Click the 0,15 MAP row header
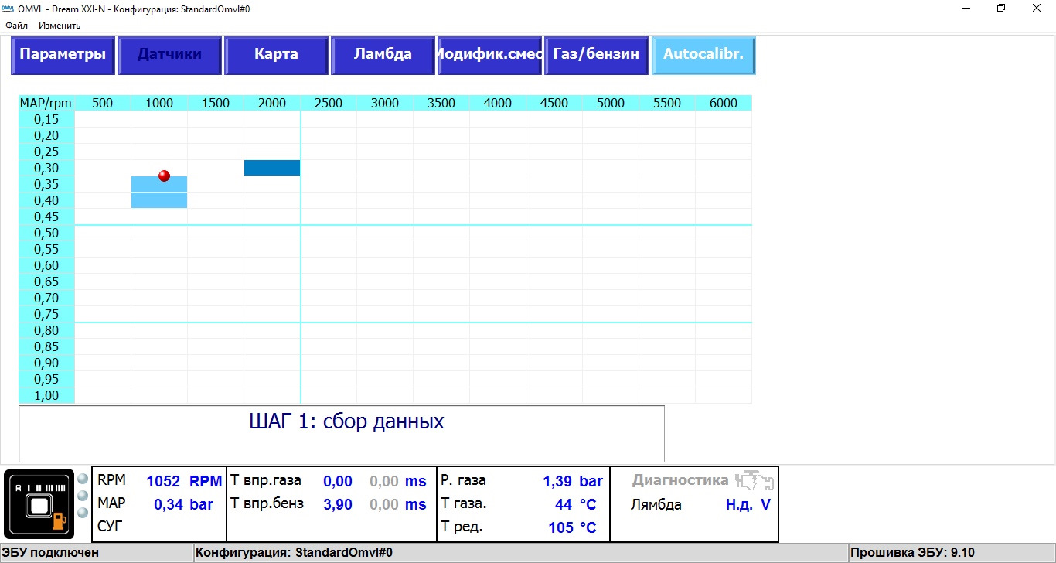 tap(46, 119)
